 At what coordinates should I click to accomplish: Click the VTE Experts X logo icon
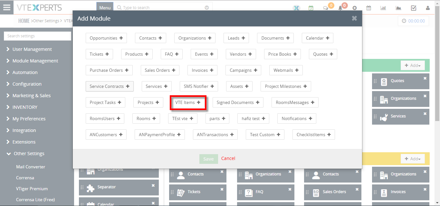pos(296,8)
